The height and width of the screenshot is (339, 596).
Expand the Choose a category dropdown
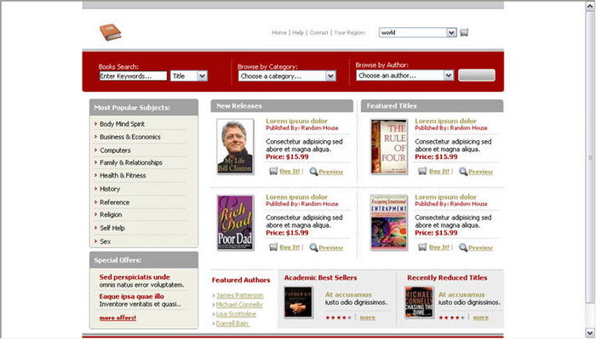pos(288,76)
